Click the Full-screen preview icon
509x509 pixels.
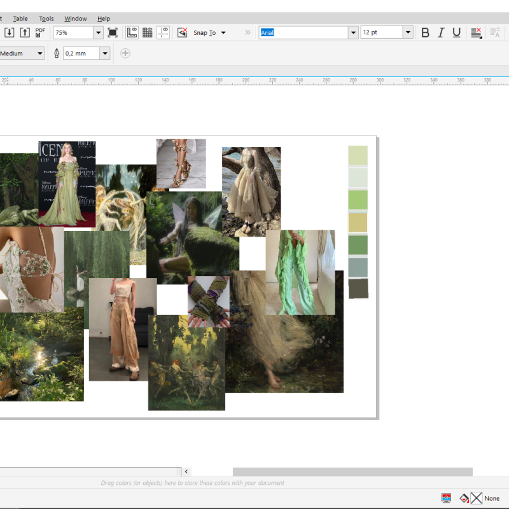(113, 32)
